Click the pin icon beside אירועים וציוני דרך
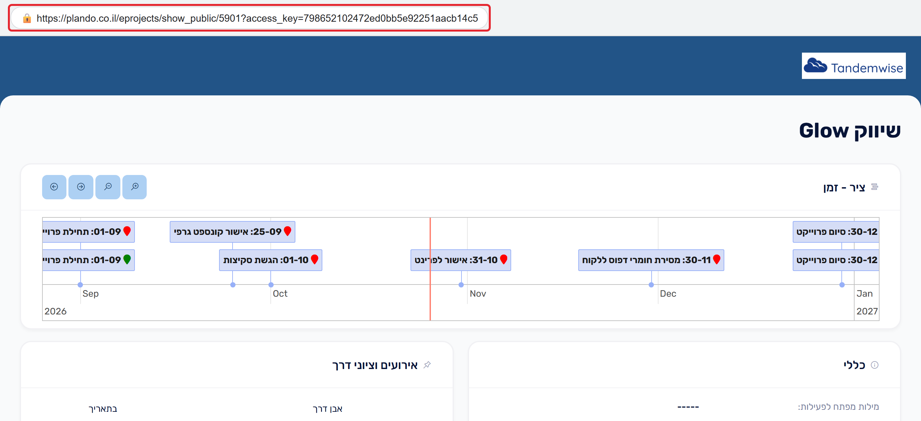This screenshot has height=421, width=921. tap(427, 365)
